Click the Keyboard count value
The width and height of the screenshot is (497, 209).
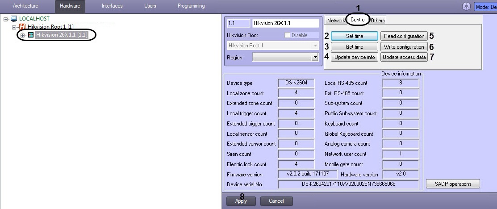coord(401,123)
